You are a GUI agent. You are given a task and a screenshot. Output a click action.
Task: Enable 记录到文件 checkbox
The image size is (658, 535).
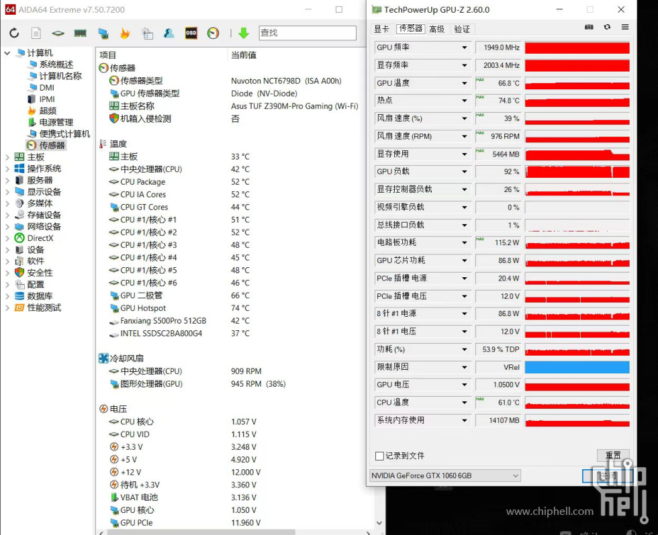[x=379, y=456]
